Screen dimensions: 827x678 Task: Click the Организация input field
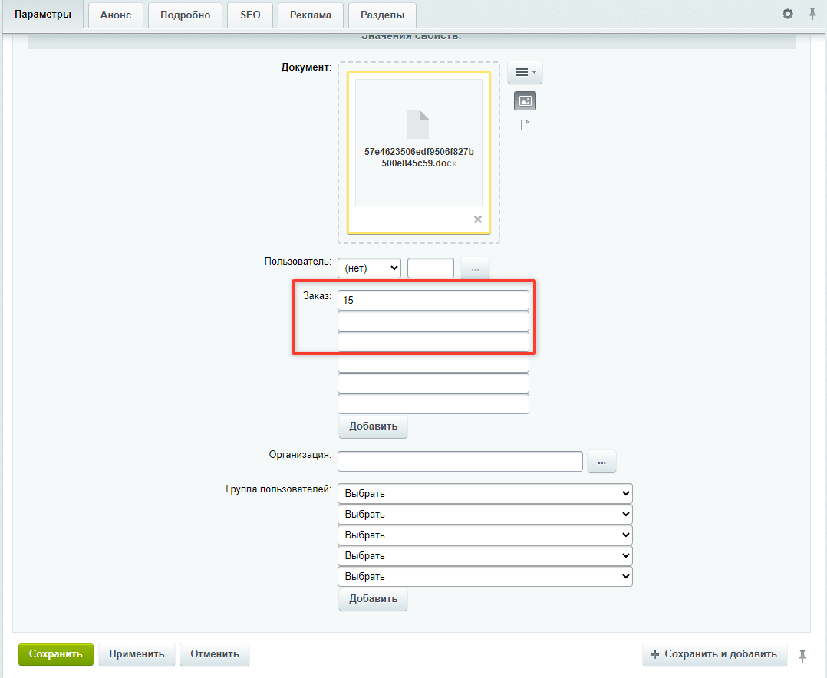click(460, 461)
